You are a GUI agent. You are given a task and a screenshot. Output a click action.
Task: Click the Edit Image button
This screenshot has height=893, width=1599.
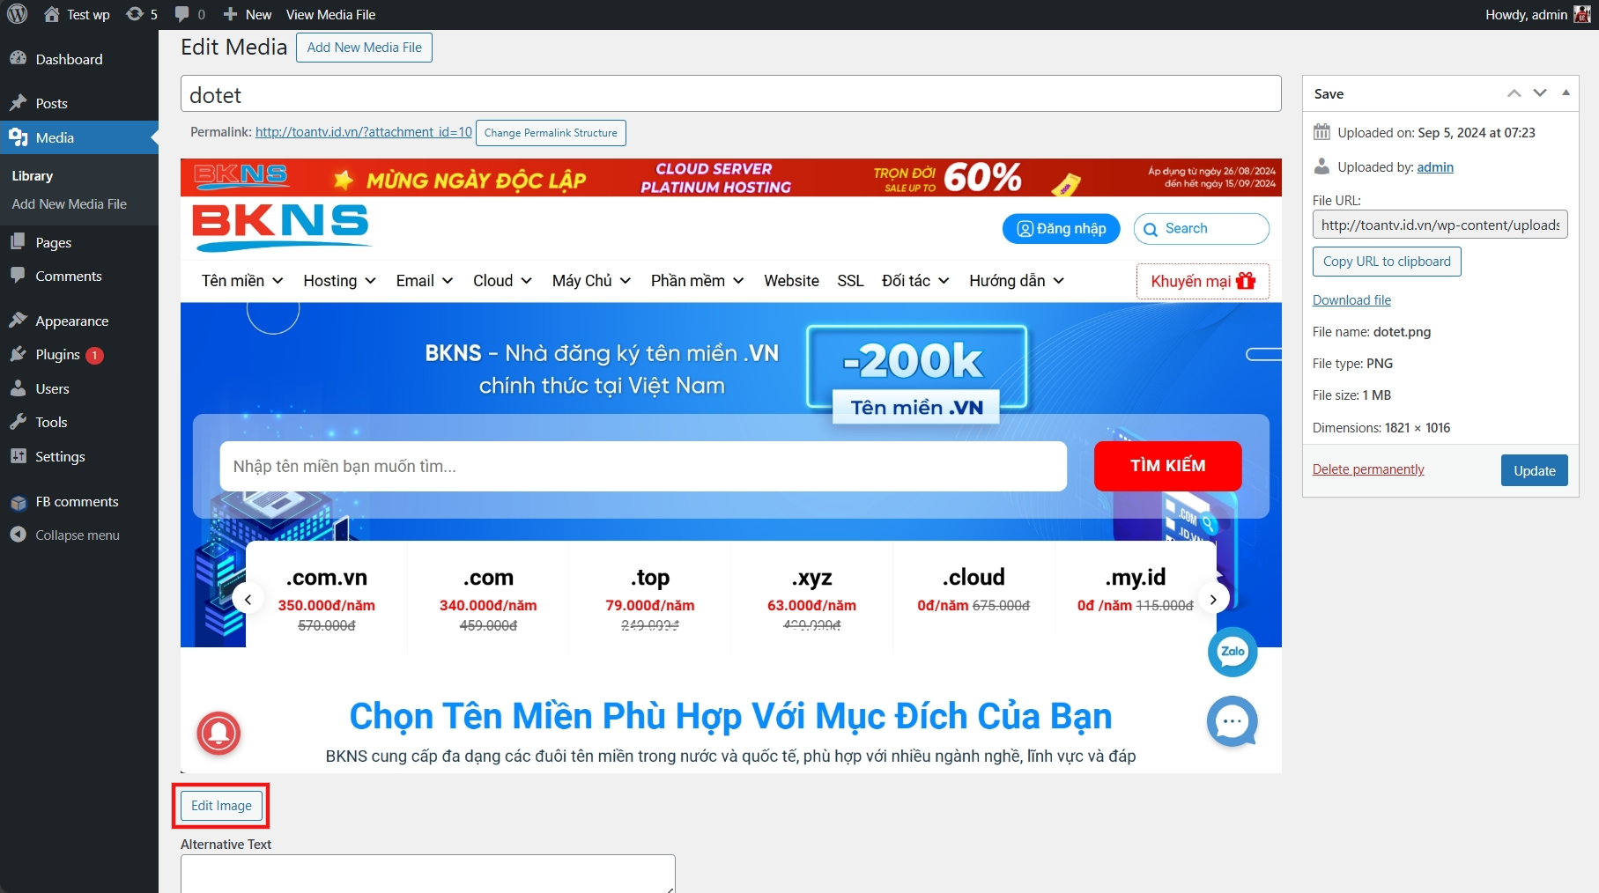click(221, 806)
